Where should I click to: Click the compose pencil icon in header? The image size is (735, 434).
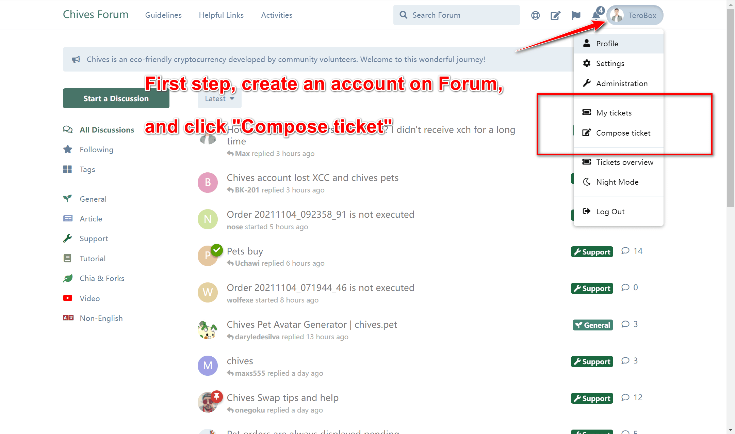(x=555, y=15)
